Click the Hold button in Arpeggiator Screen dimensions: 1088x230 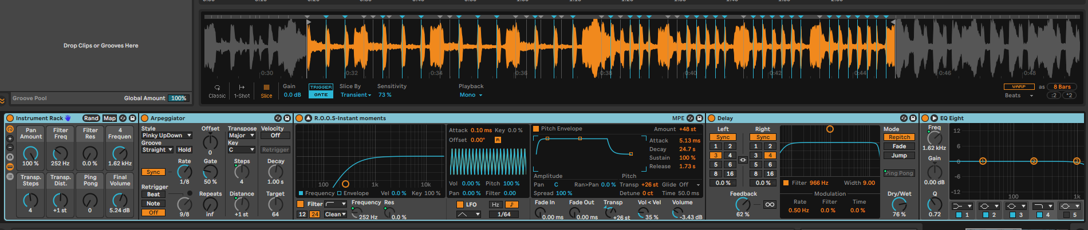(184, 150)
